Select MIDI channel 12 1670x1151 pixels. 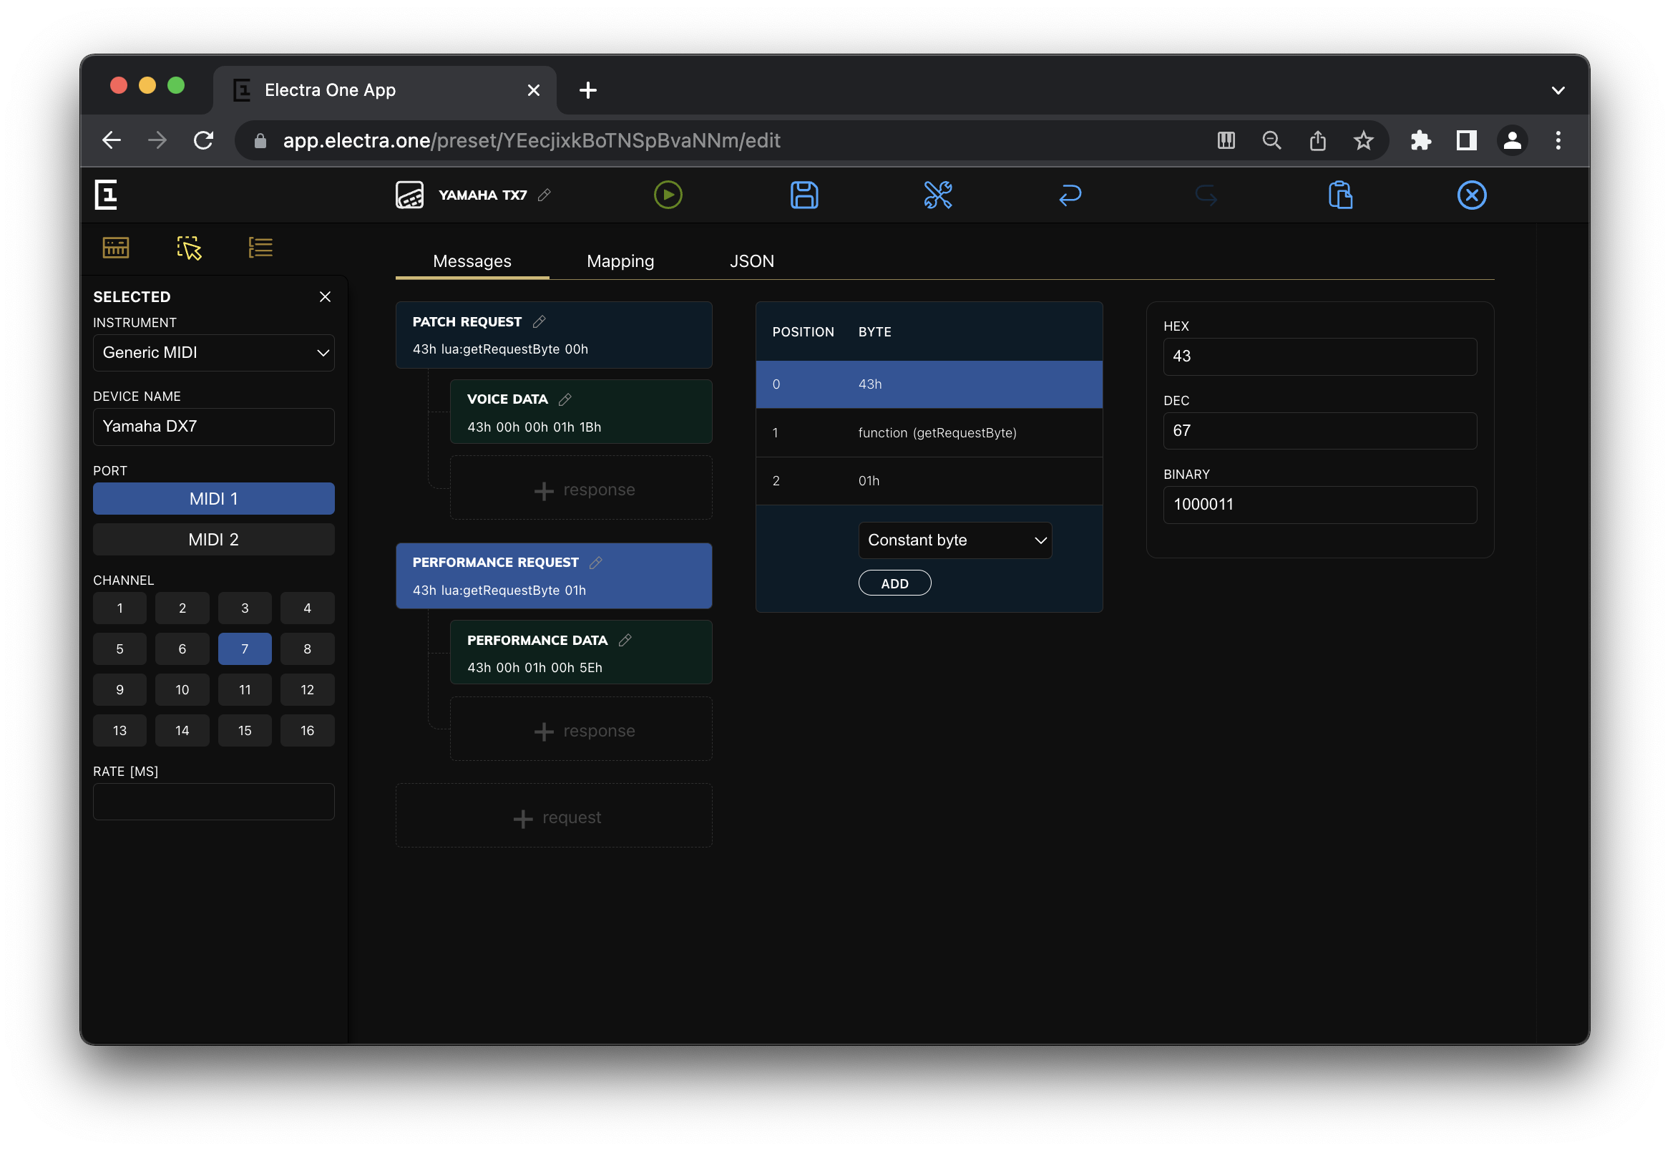(x=307, y=689)
